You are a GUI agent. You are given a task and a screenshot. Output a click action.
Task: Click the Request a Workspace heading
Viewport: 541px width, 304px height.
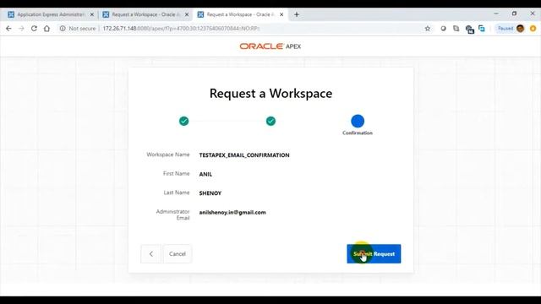click(270, 94)
